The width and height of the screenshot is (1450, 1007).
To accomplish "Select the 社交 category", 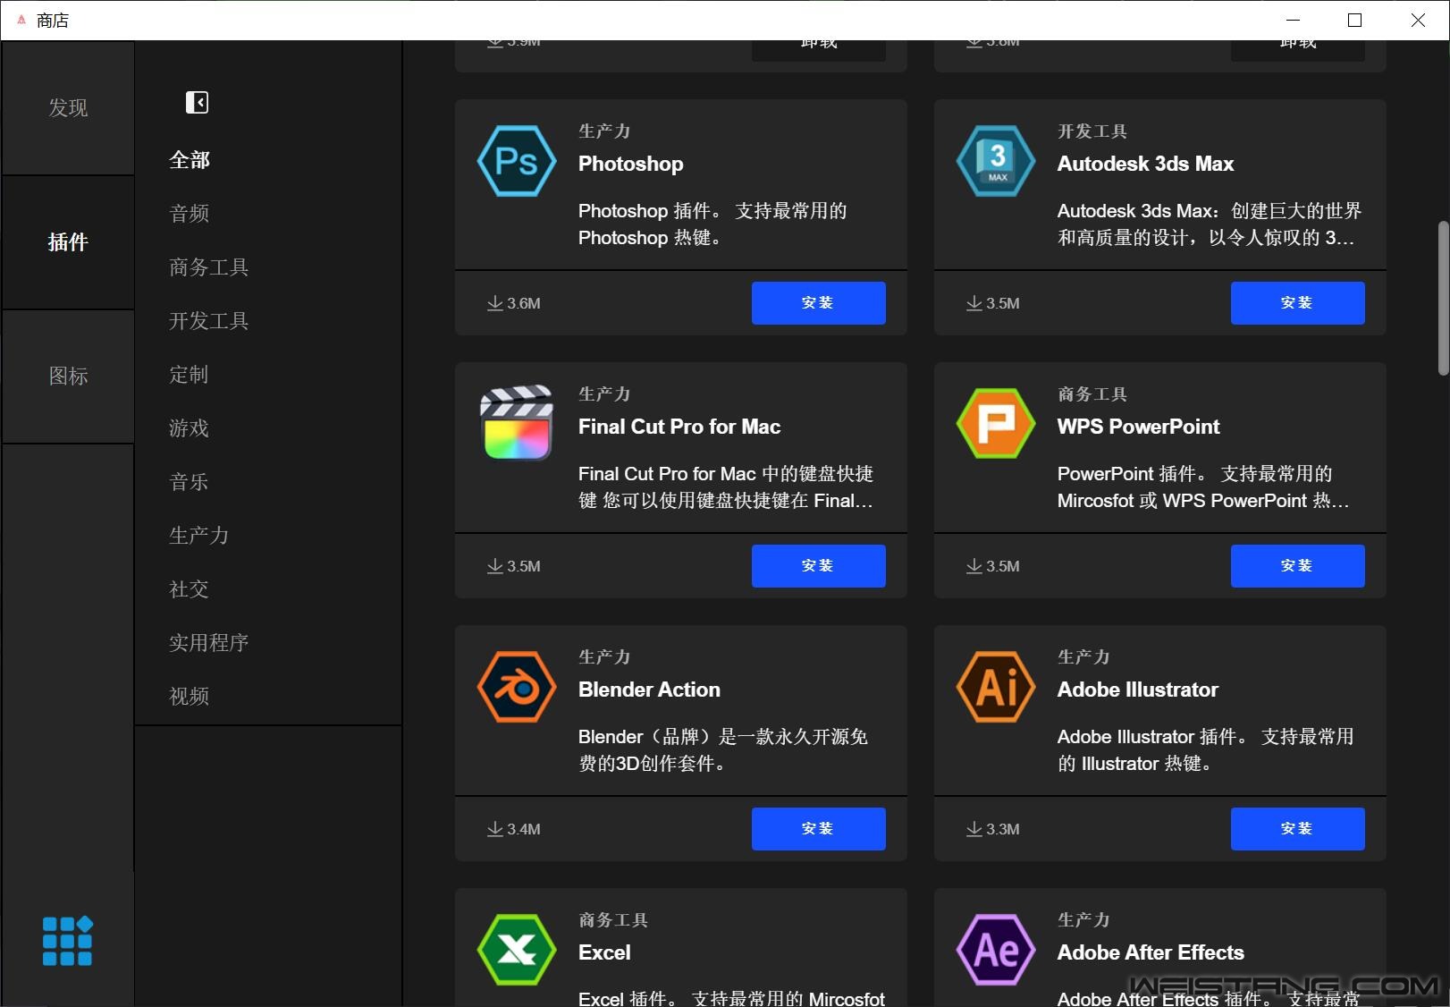I will 190,589.
